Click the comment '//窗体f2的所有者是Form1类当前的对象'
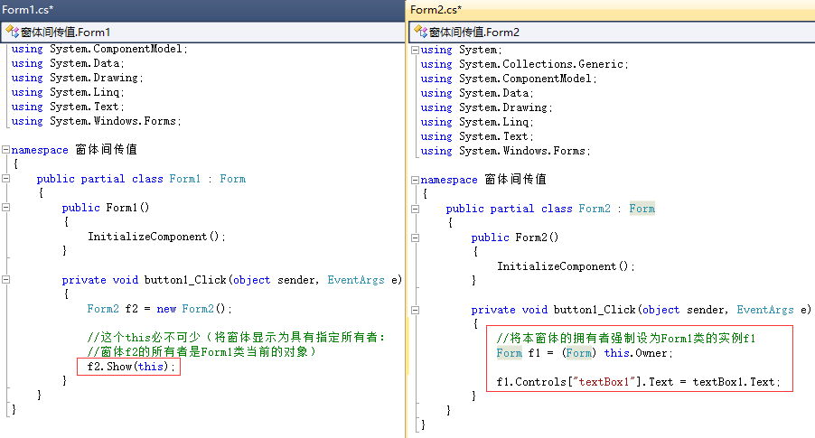The image size is (815, 438). (x=201, y=351)
